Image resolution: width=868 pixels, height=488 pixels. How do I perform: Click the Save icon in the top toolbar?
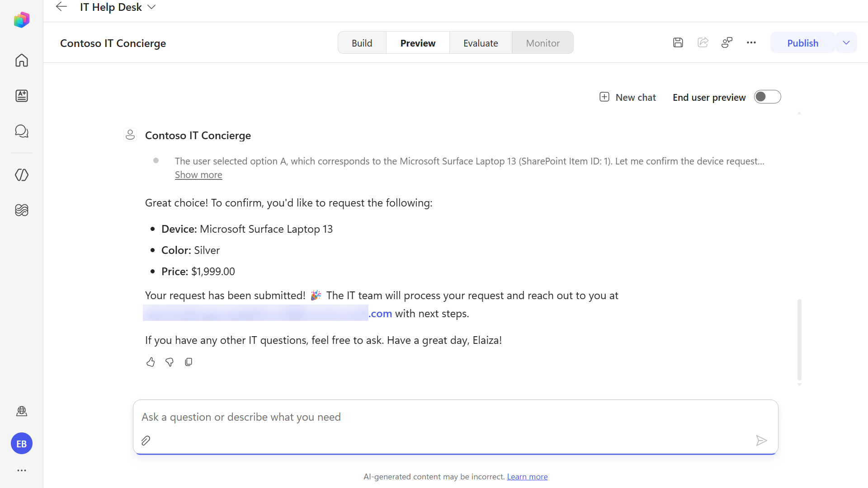(678, 42)
